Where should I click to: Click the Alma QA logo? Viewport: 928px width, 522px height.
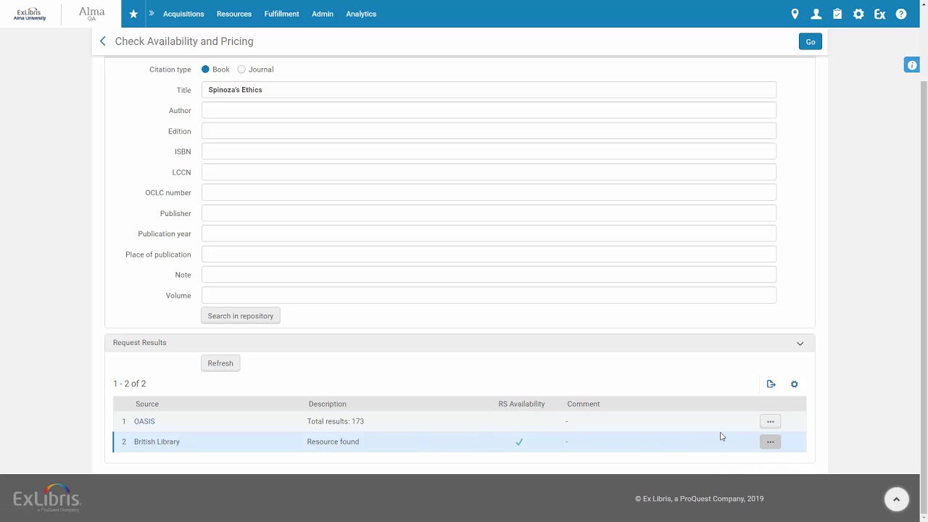91,14
